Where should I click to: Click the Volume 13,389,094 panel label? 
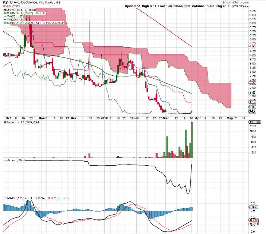pyautogui.click(x=23, y=122)
